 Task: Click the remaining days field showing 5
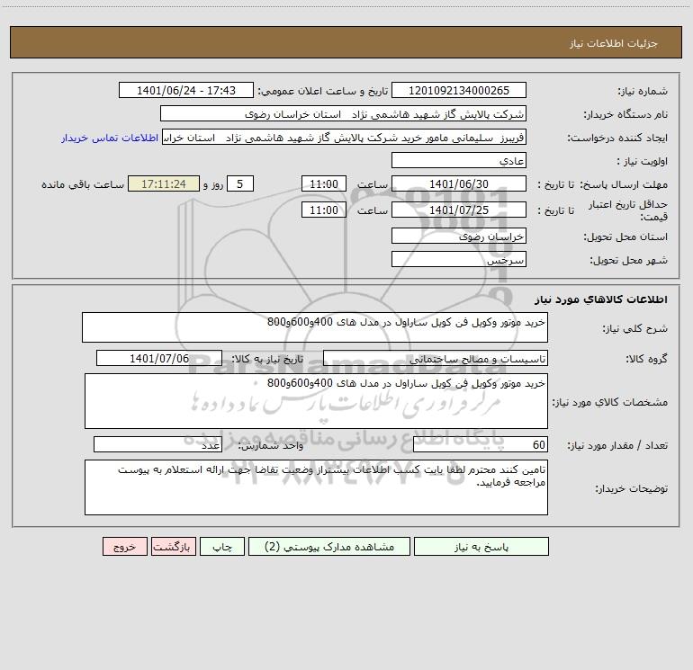(x=240, y=183)
